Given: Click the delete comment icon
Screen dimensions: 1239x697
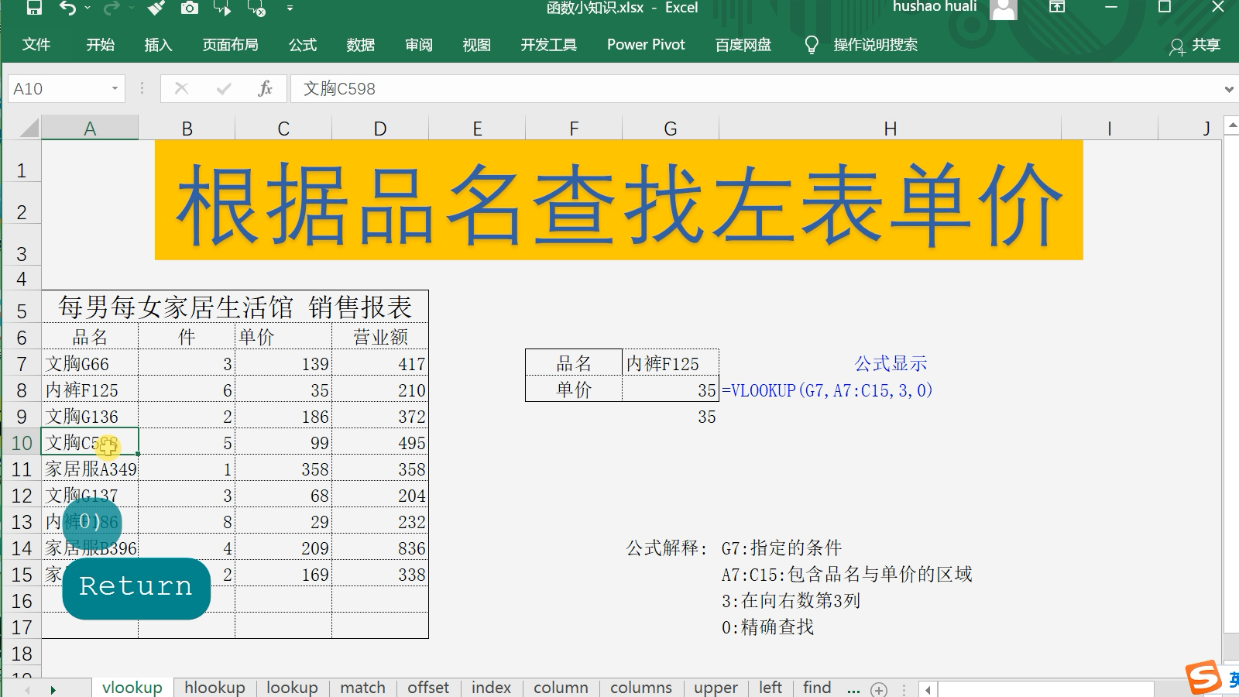Looking at the screenshot, I should tap(257, 8).
